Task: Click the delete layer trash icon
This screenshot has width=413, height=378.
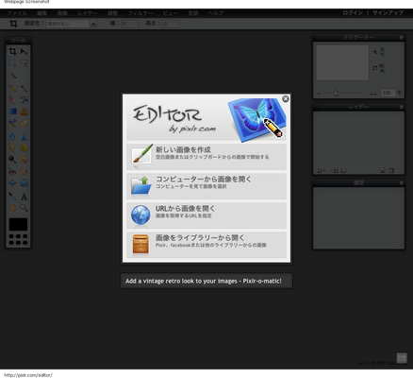Action: coord(391,170)
